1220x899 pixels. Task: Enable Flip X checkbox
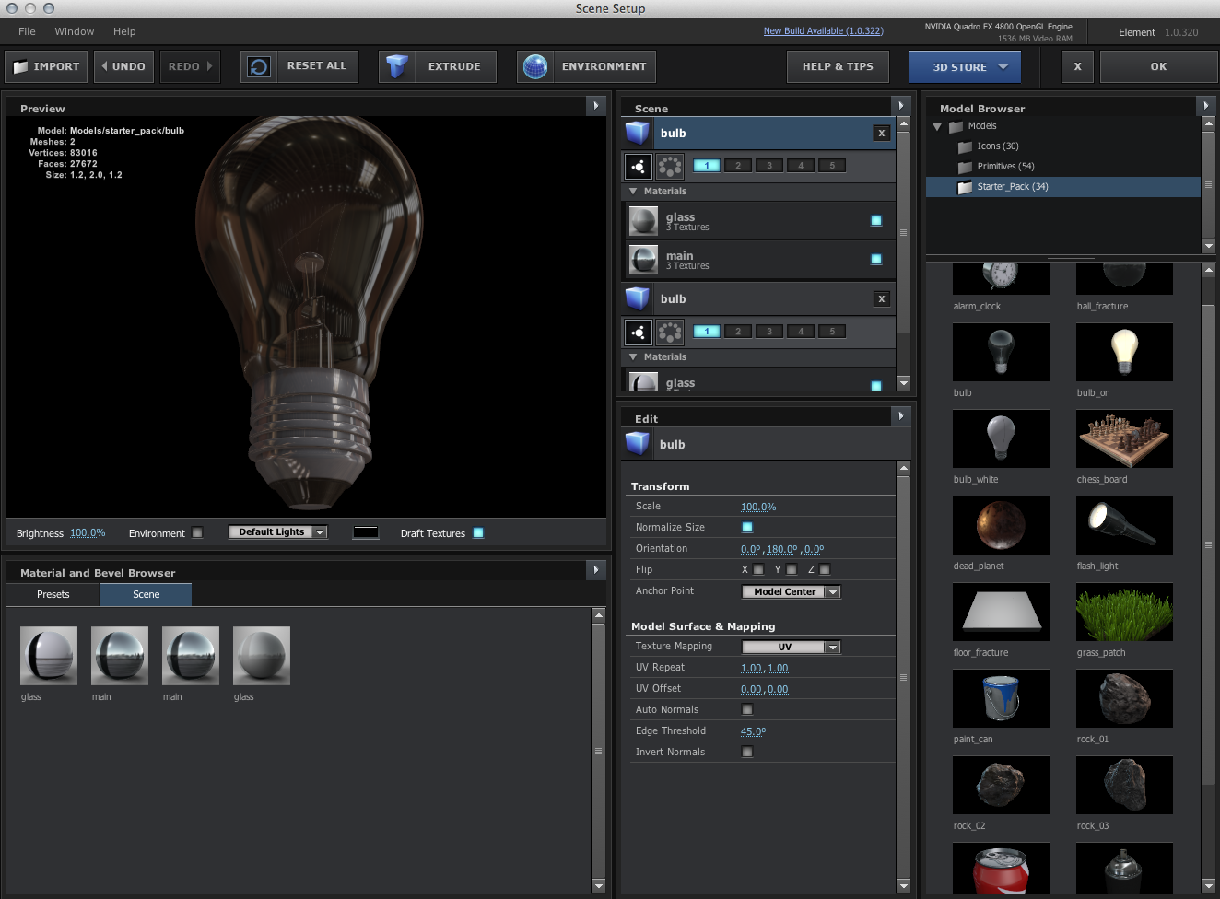(758, 569)
